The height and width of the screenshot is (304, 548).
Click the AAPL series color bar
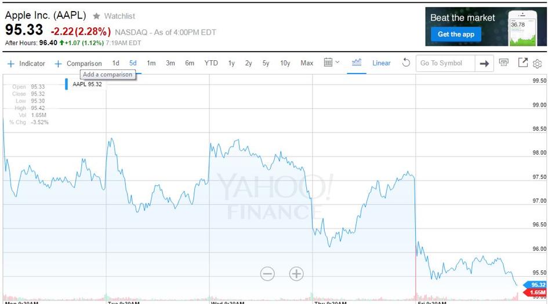tap(67, 84)
